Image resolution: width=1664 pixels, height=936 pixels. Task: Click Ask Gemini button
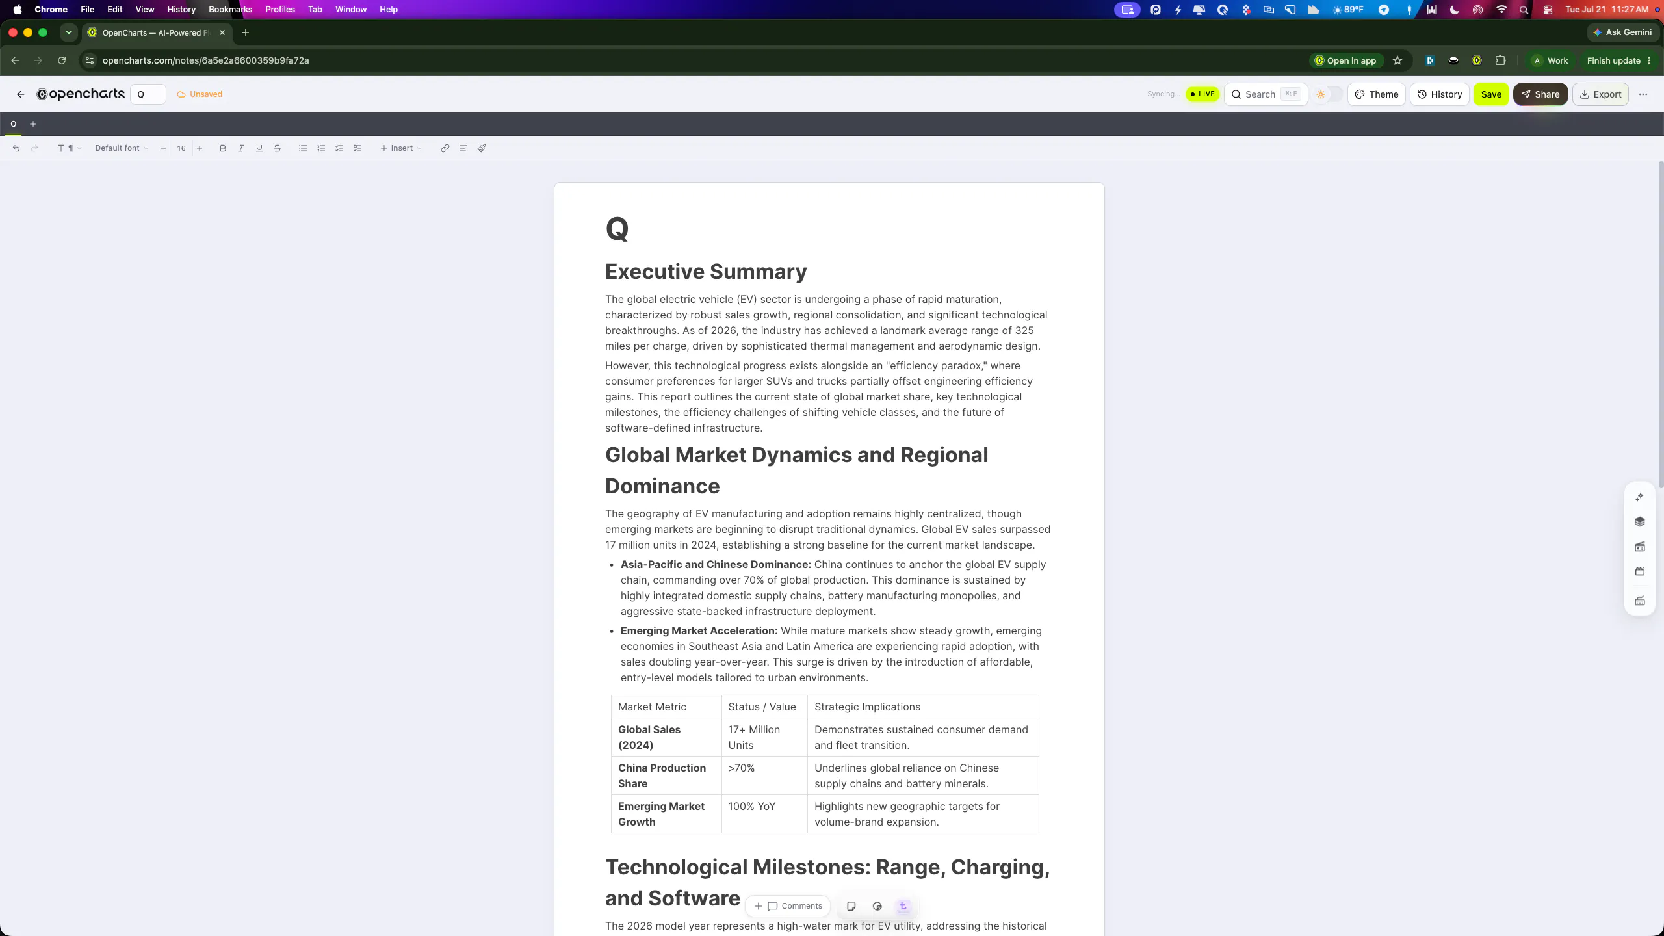(x=1622, y=32)
